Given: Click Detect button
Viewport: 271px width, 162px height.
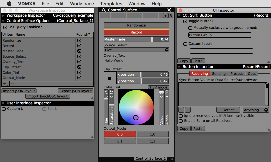Looking at the screenshot, I should 228,110.
